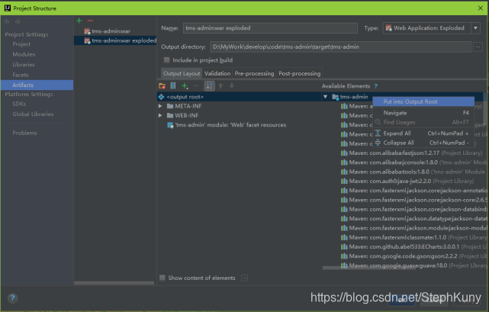Click the move up arrow icon
The width and height of the screenshot is (489, 312).
click(x=220, y=85)
